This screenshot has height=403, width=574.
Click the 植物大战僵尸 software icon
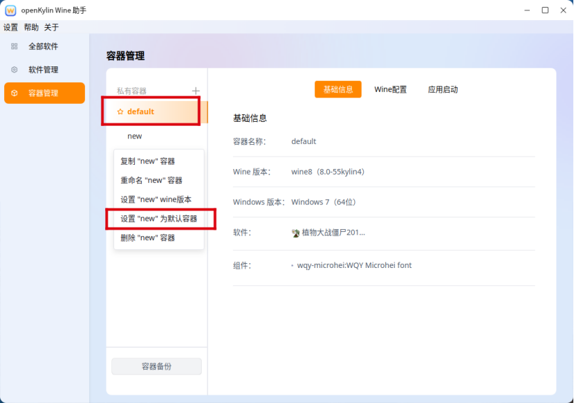[296, 233]
